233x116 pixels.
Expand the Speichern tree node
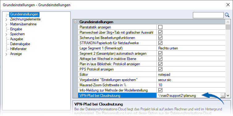click(x=6, y=34)
